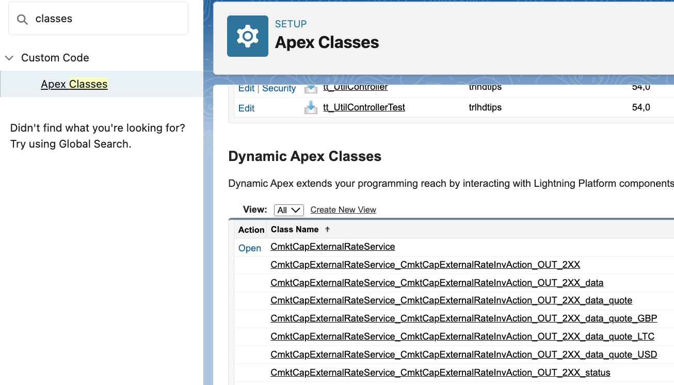Open the class ending in OUT_2XX_data_quote_GBP

tap(463, 318)
